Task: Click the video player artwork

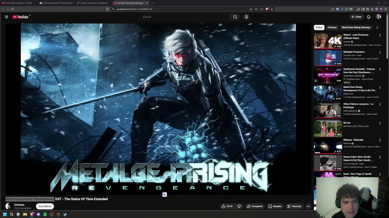Action: (x=158, y=109)
